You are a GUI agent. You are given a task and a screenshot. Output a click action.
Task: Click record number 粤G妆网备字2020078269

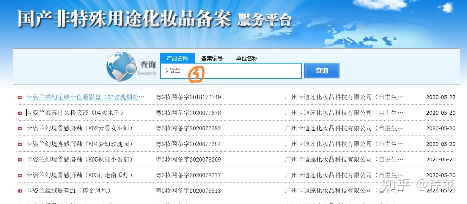coord(188,159)
